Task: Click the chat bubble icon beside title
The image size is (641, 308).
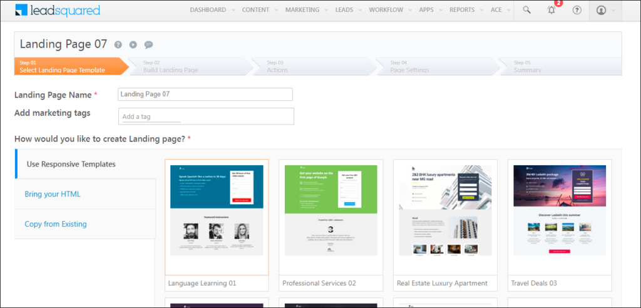Action: click(149, 44)
